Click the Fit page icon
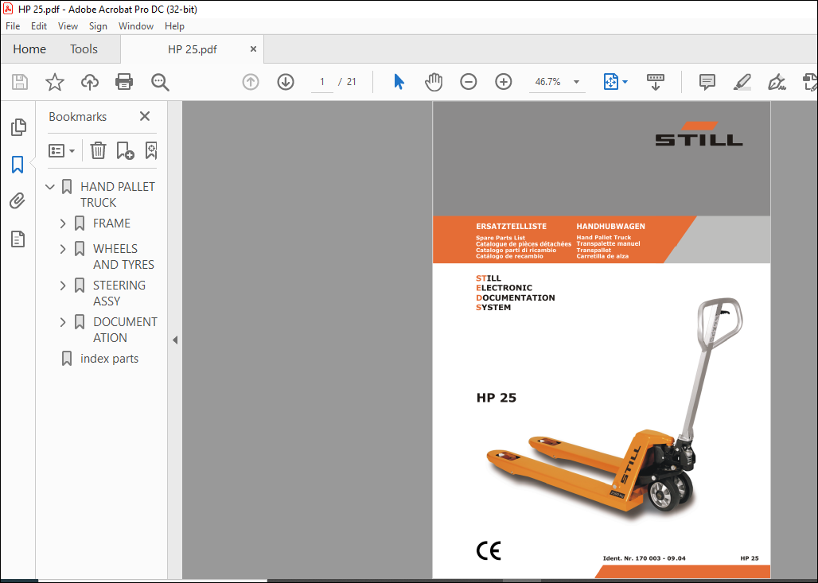This screenshot has height=583, width=818. (611, 82)
